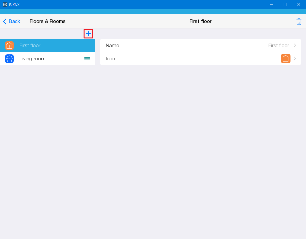
Task: Edit the grey First floor name value
Action: (x=278, y=45)
